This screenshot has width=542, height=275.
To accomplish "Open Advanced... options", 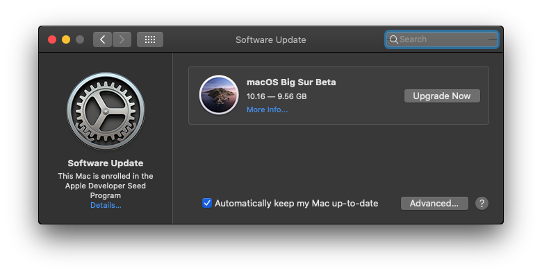I will (x=434, y=204).
